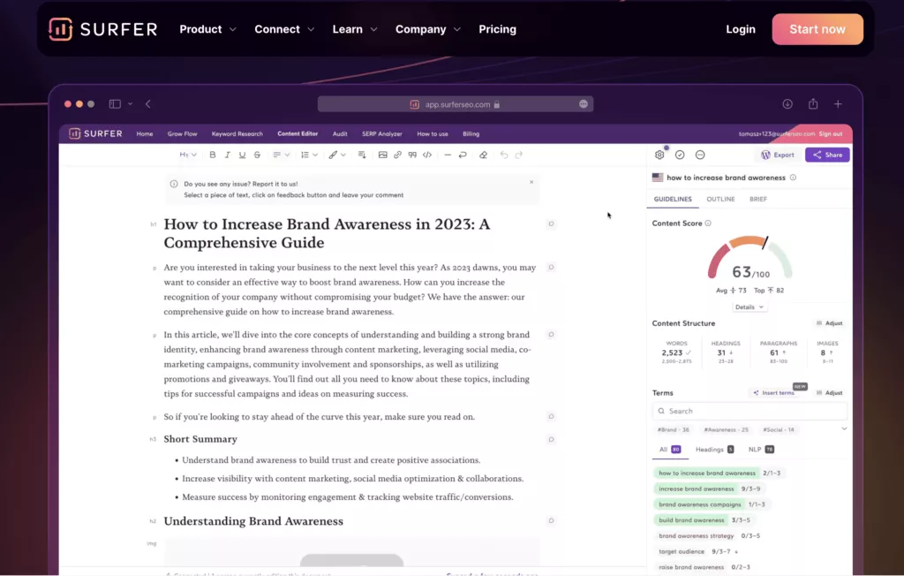Screen dimensions: 904x576
Task: Toggle bold formatting in editor toolbar
Action: (x=212, y=155)
